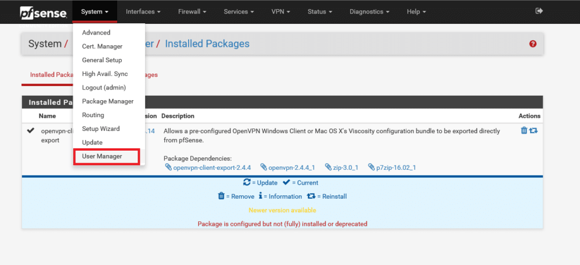This screenshot has height=265, width=580.
Task: Expand the Diagnostics menu
Action: pyautogui.click(x=370, y=11)
